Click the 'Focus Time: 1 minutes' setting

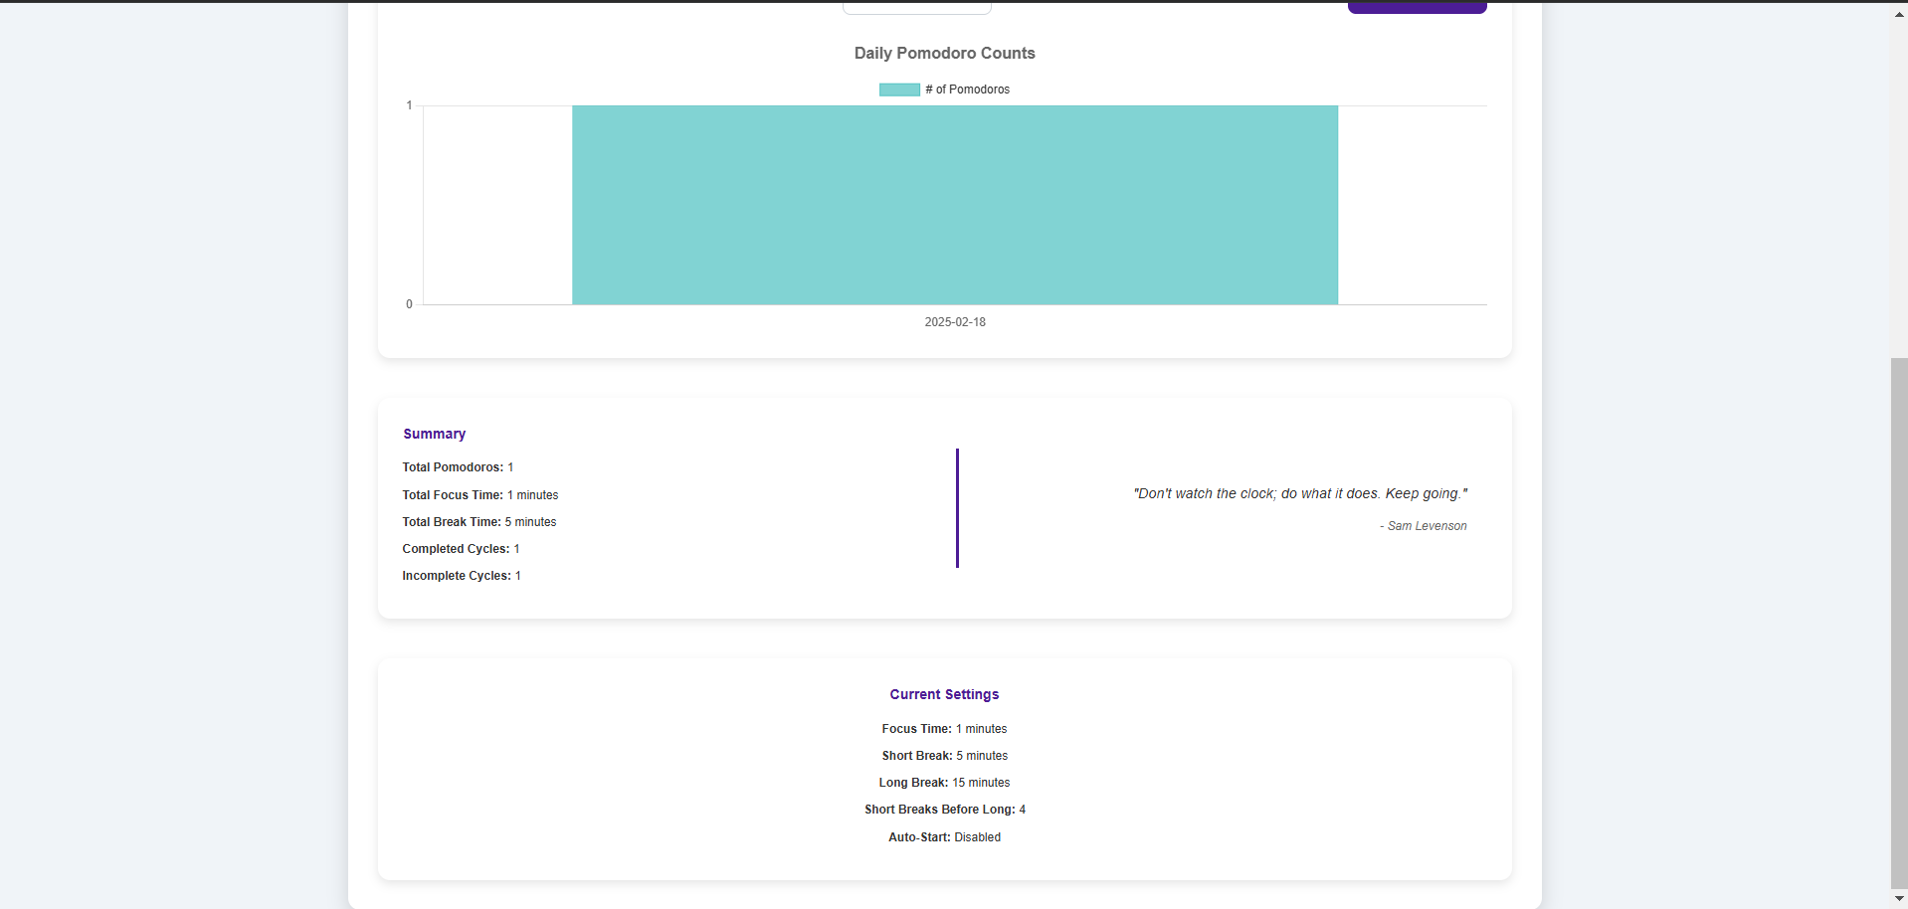(943, 728)
